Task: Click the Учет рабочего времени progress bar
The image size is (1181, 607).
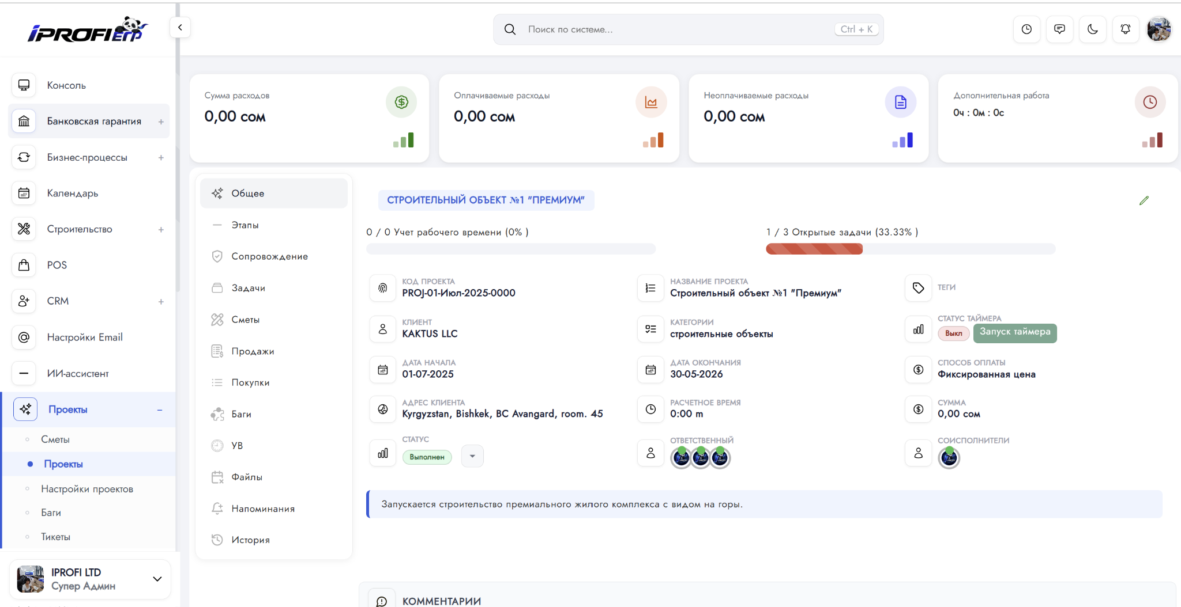Action: point(511,249)
